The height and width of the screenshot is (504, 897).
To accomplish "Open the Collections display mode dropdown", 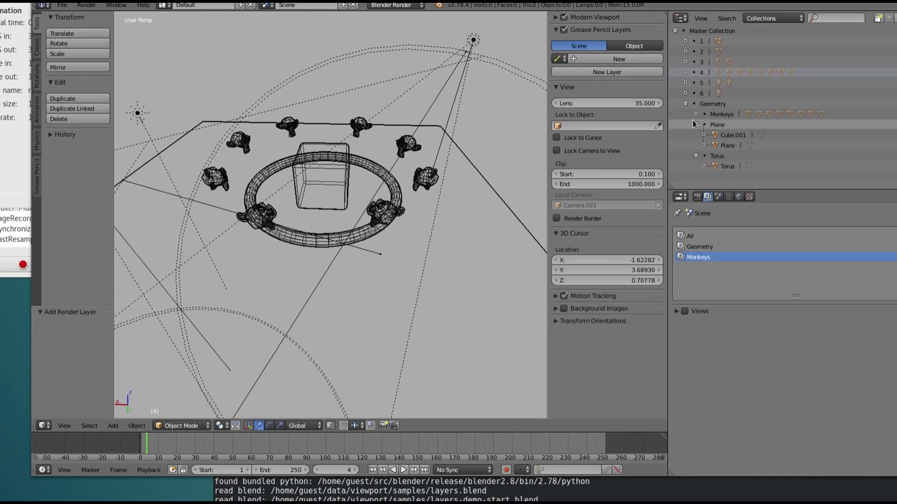I will click(774, 18).
